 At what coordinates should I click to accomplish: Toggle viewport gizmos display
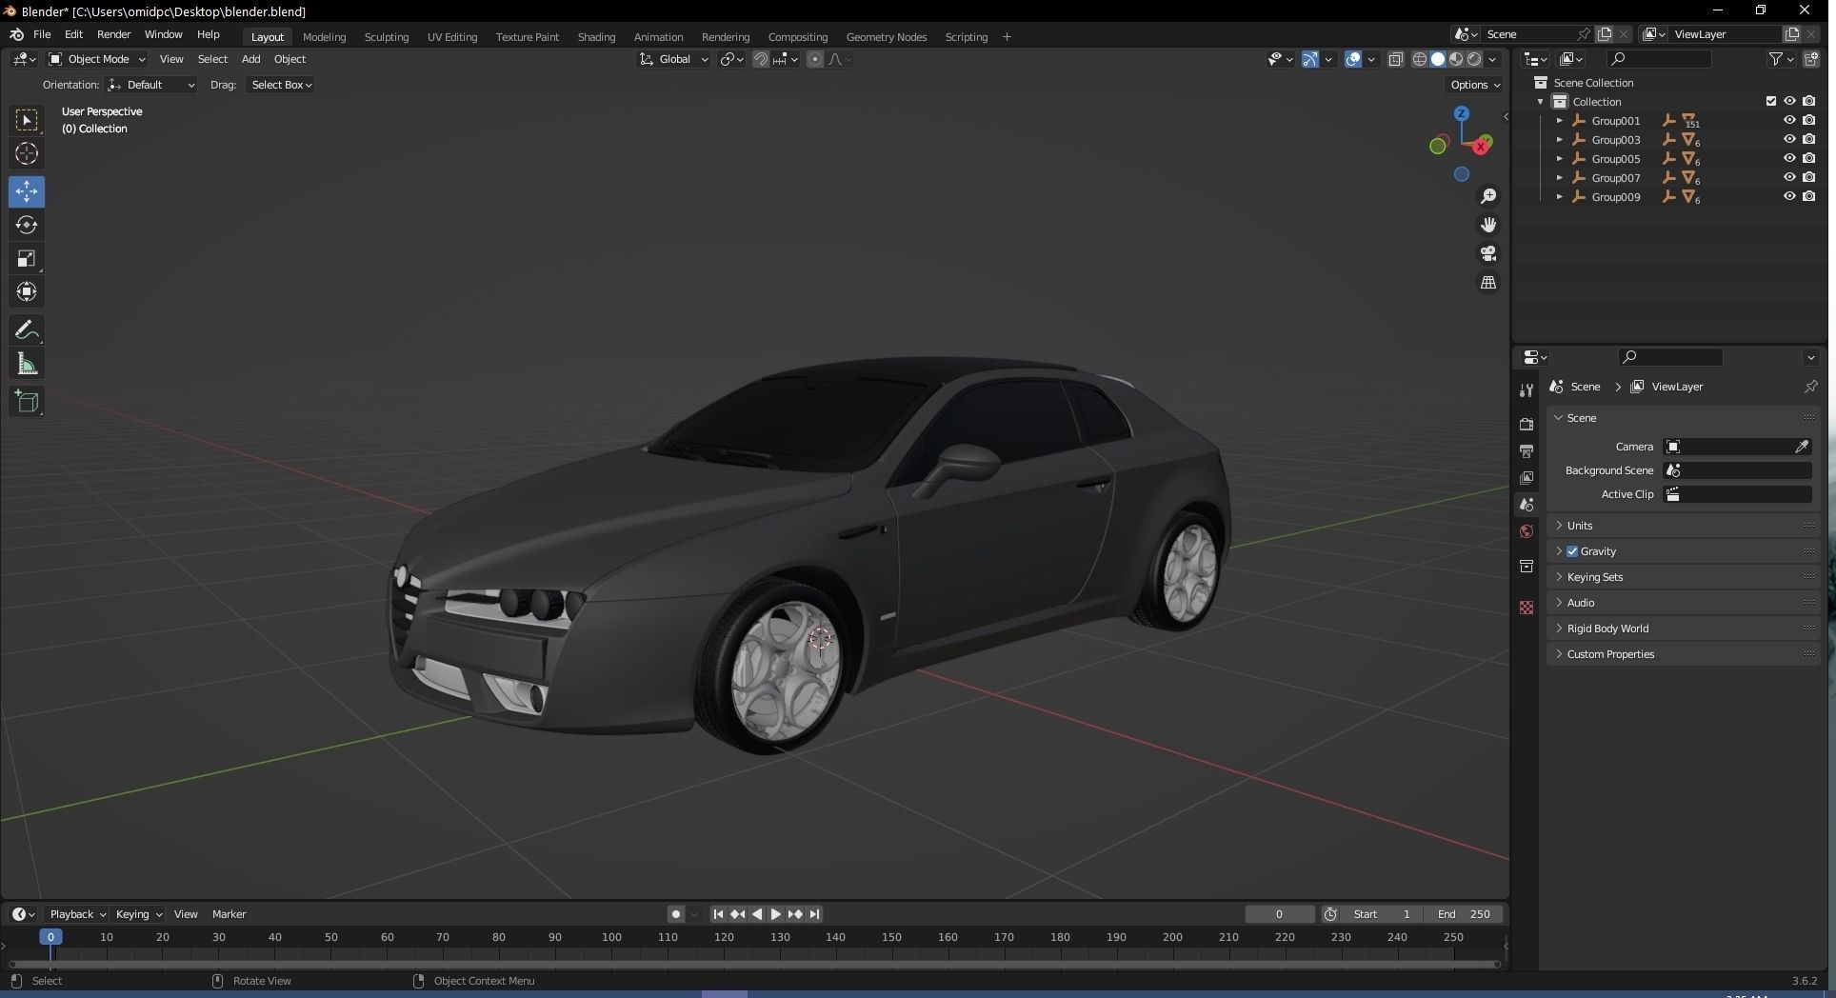(1310, 59)
